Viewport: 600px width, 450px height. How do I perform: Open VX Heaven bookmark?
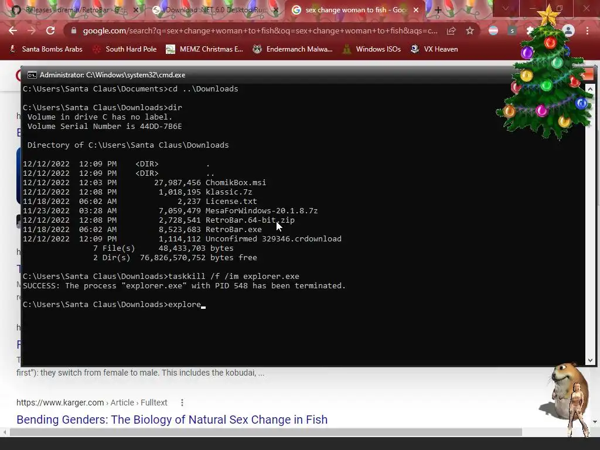pos(434,49)
